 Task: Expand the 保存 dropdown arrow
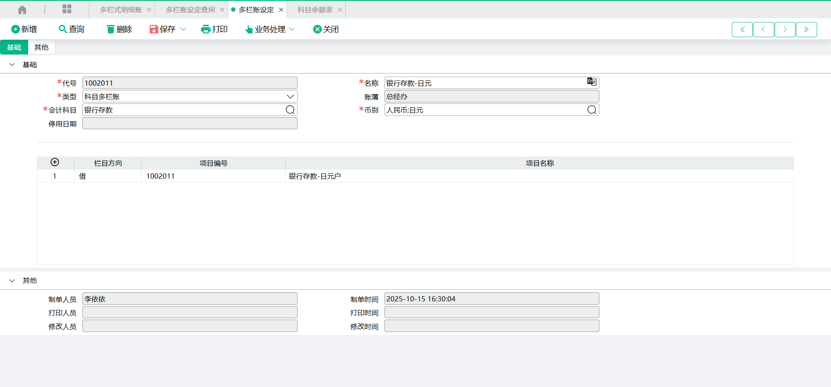point(183,29)
